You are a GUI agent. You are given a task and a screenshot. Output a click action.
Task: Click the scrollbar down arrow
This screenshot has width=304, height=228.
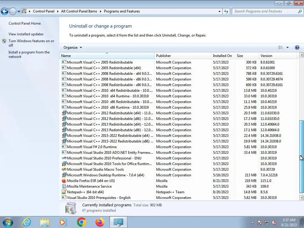pos(302,198)
